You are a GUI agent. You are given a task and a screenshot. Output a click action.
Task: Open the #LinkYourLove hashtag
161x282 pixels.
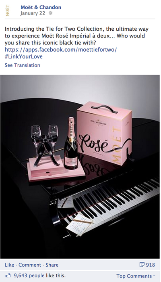click(x=24, y=56)
